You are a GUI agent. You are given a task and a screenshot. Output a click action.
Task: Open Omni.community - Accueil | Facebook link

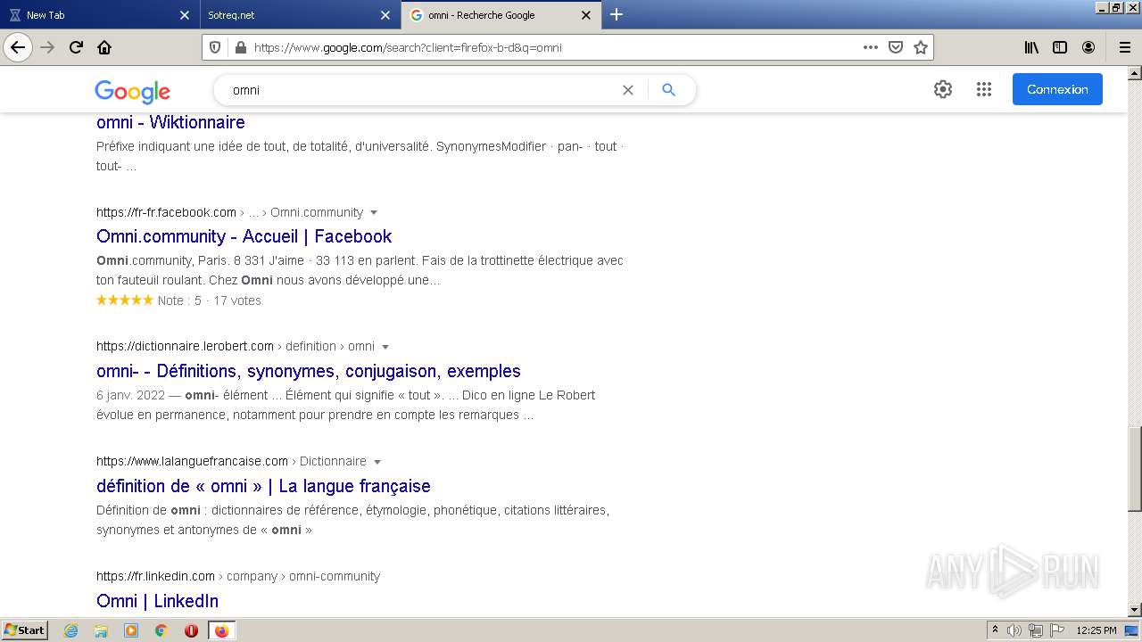[x=244, y=236]
